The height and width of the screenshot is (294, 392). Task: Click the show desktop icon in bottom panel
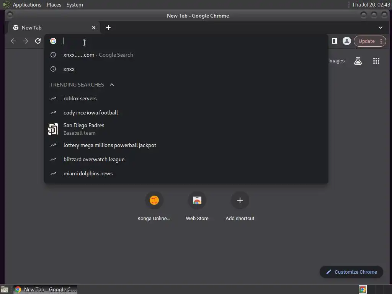(x=5, y=290)
